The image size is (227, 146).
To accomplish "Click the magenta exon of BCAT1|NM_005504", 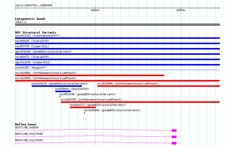I will [x=174, y=131].
